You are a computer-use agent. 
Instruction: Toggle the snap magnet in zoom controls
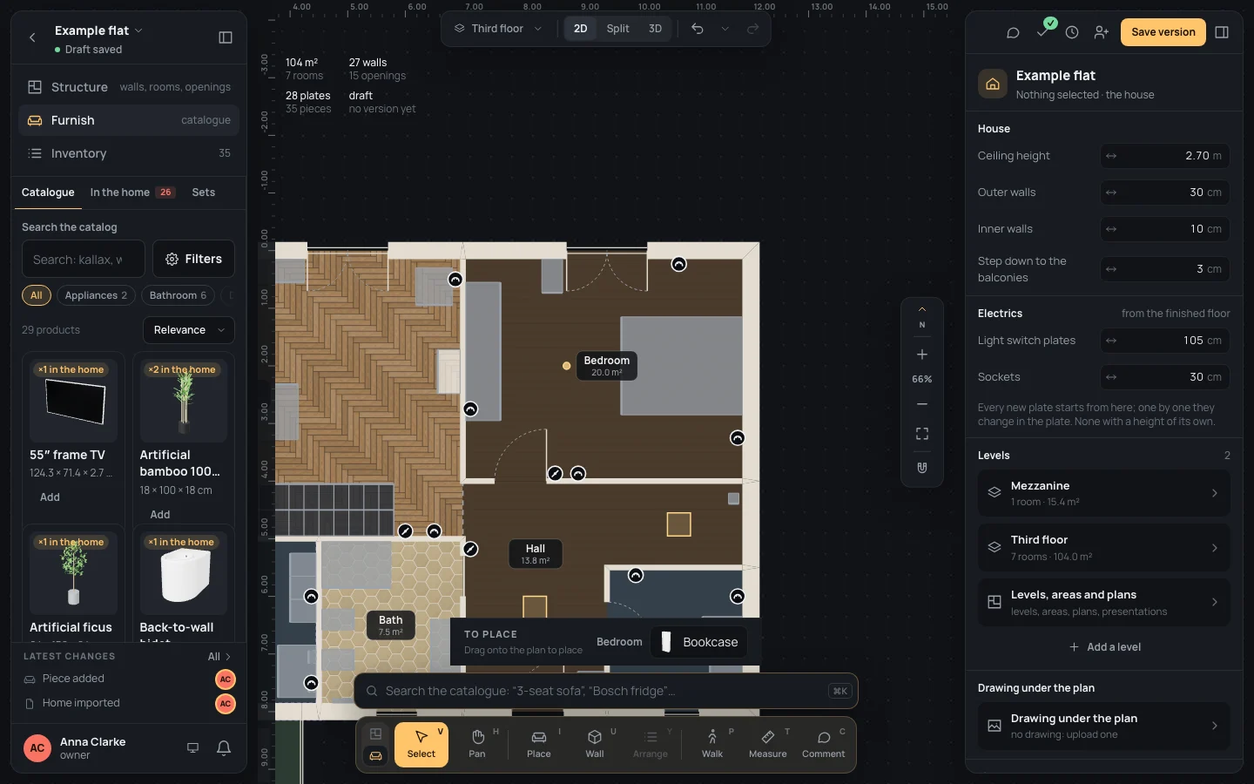click(922, 468)
